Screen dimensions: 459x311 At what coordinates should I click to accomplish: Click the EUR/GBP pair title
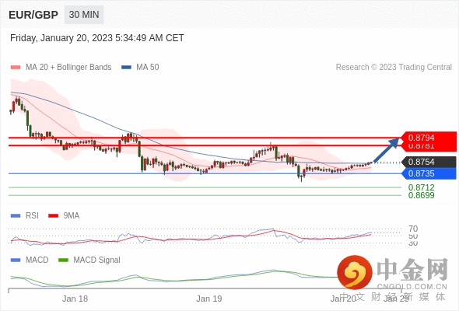pos(33,15)
